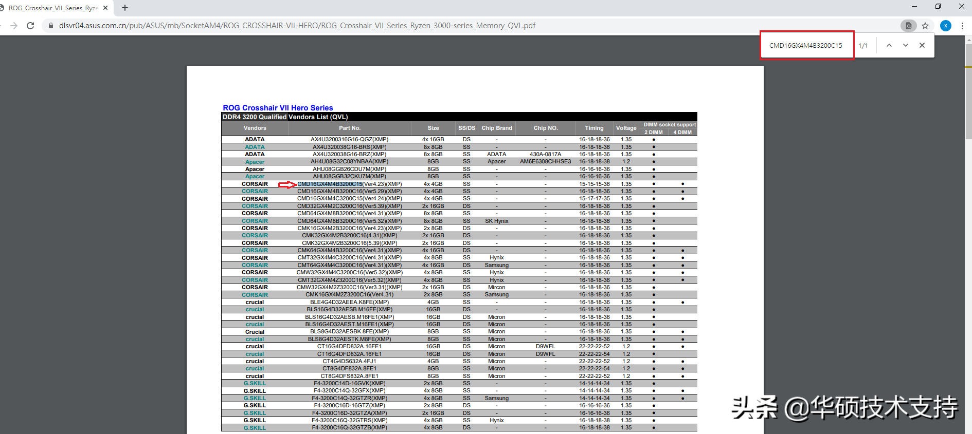Image resolution: width=972 pixels, height=434 pixels.
Task: Close the find bar
Action: coord(922,45)
